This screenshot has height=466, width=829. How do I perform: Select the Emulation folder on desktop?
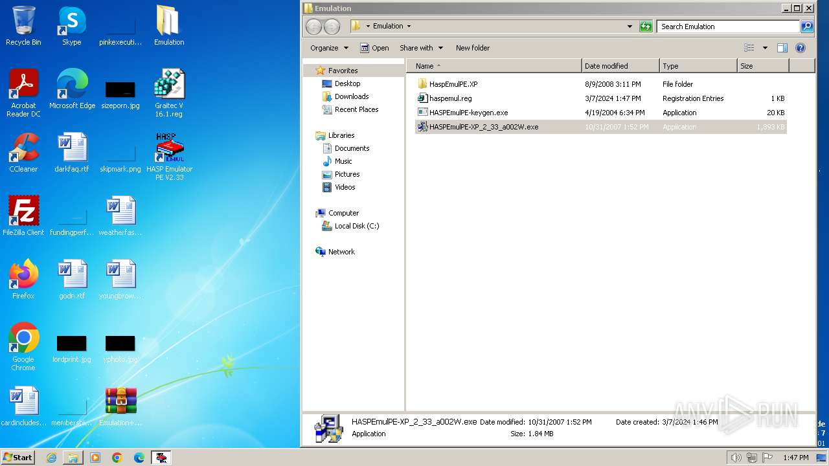click(x=168, y=26)
